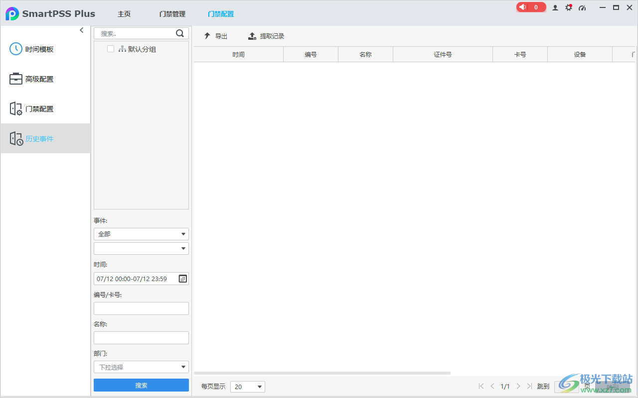Select 历史事件 in the sidebar
The height and width of the screenshot is (398, 638).
[45, 139]
